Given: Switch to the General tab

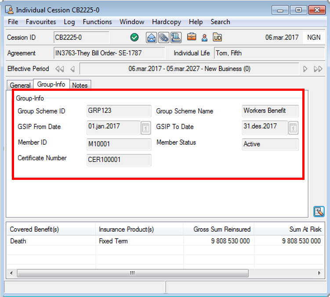Looking at the screenshot, I should (20, 85).
